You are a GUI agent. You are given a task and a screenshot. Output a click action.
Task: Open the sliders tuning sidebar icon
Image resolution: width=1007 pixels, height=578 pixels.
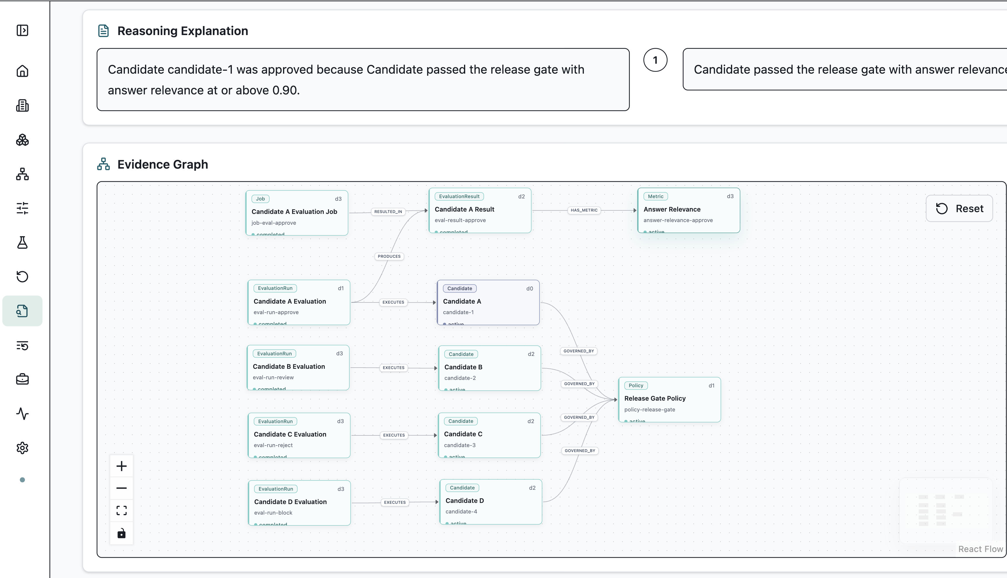click(22, 208)
